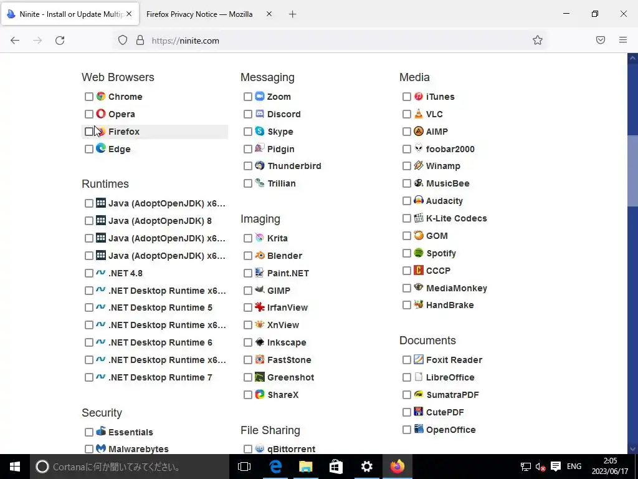The height and width of the screenshot is (479, 638).
Task: Bookmark this page with star icon
Action: pyautogui.click(x=538, y=40)
